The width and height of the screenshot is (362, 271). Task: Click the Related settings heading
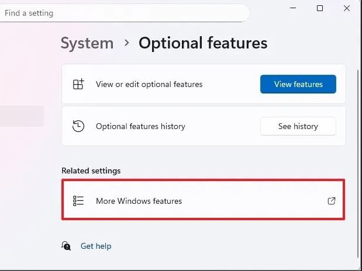tap(91, 171)
